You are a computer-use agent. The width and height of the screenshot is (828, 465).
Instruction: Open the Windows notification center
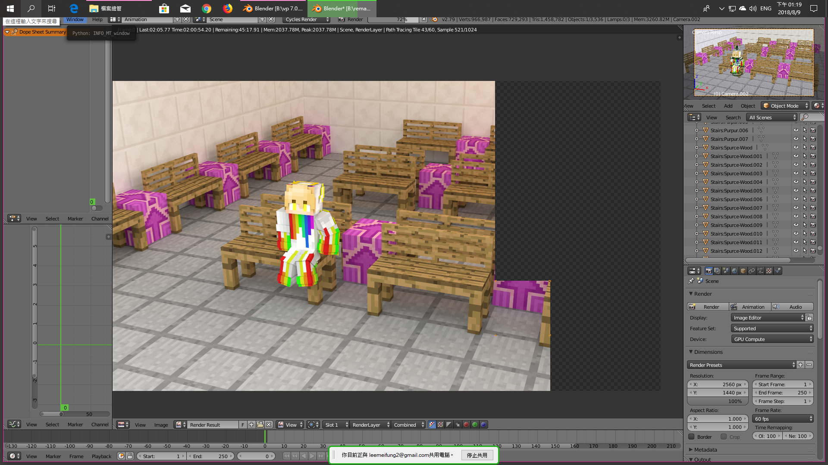[x=814, y=8]
